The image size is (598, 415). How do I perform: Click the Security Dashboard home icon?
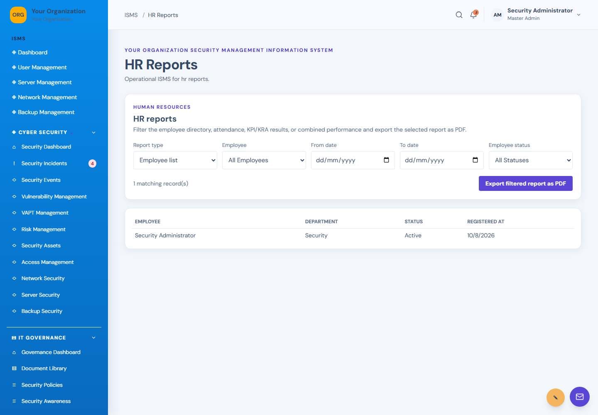pyautogui.click(x=14, y=147)
